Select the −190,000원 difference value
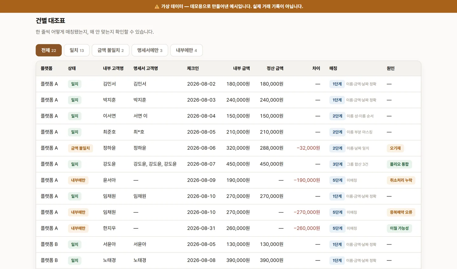This screenshot has width=457, height=269. (307, 180)
